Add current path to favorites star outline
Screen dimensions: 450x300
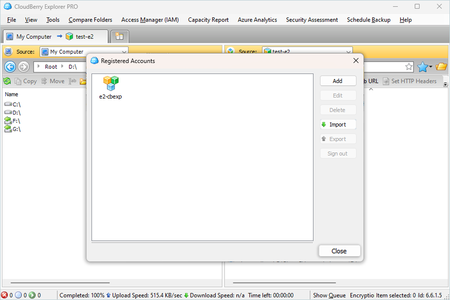point(409,67)
